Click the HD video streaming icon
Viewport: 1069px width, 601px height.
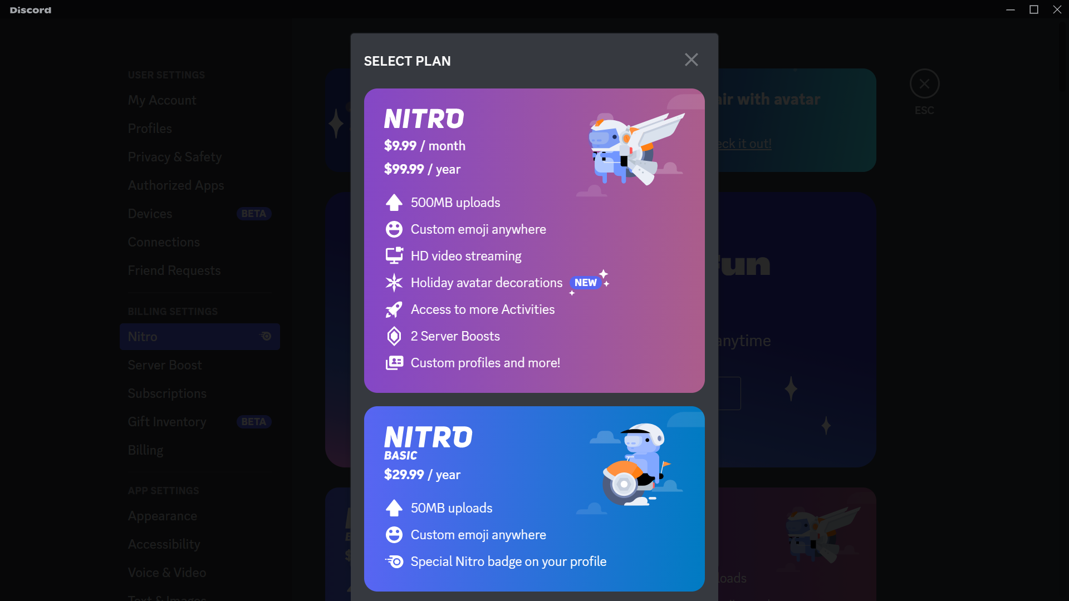[x=394, y=255]
